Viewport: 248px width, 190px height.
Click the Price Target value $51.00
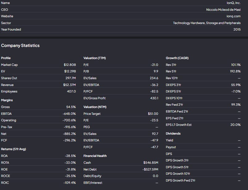[x=153, y=114]
